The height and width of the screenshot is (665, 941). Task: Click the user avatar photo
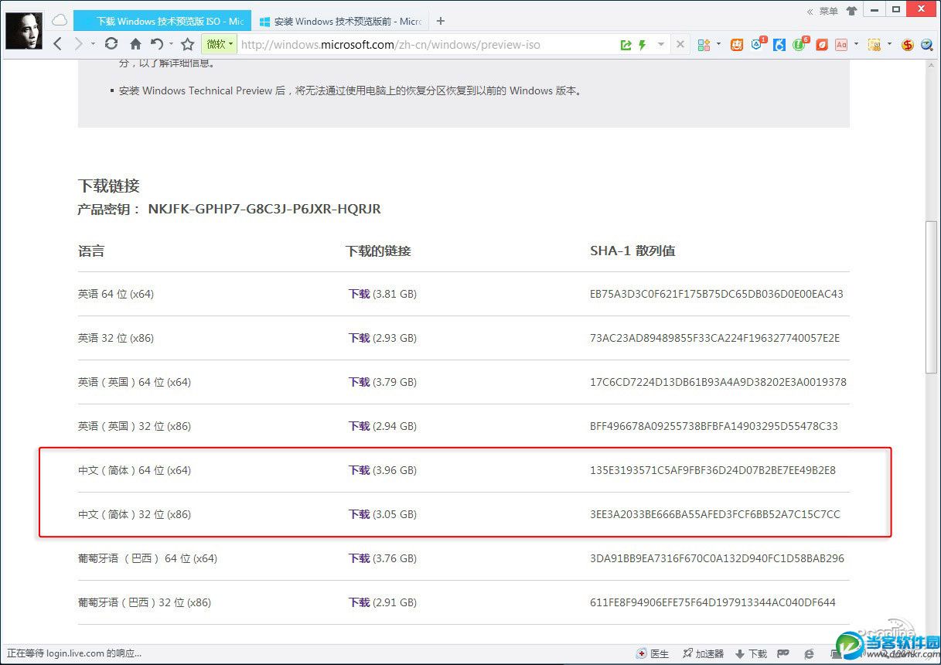pos(24,31)
